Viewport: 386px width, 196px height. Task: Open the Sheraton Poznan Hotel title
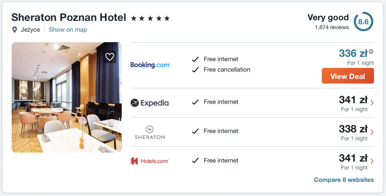tap(69, 18)
